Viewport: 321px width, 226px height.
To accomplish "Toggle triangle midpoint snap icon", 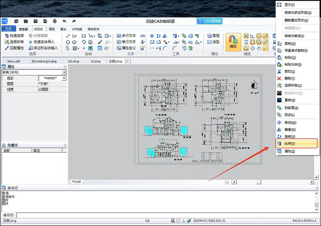I will [246, 48].
